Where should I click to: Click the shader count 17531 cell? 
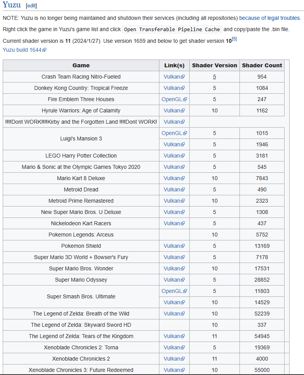(262, 268)
